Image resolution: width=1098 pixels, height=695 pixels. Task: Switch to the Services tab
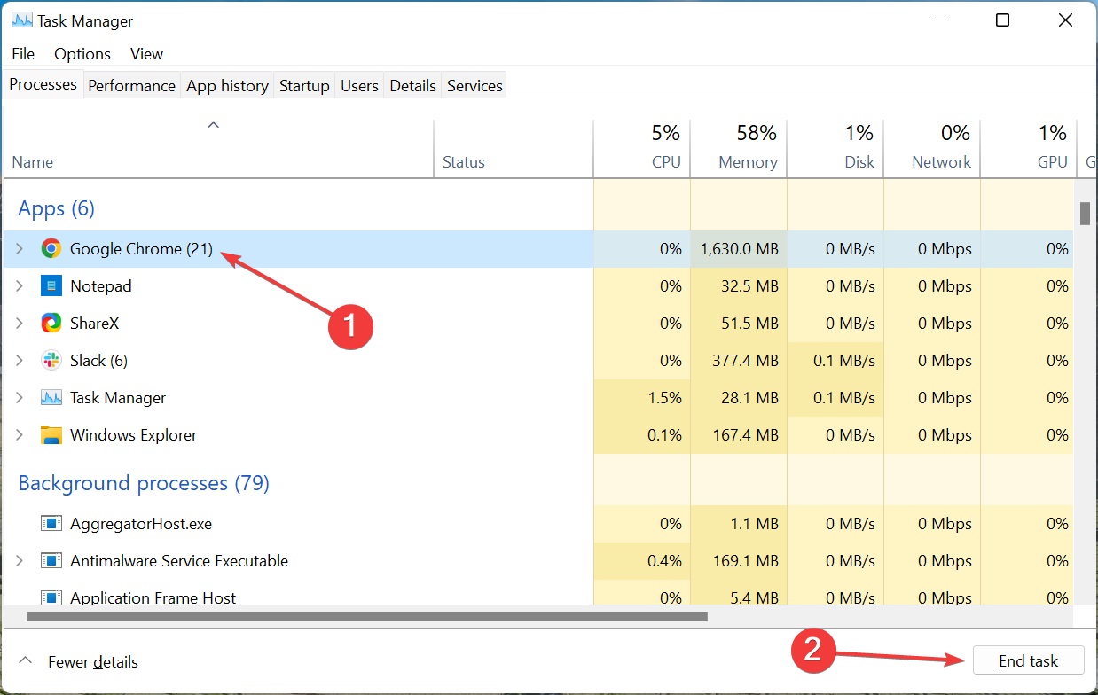(474, 86)
